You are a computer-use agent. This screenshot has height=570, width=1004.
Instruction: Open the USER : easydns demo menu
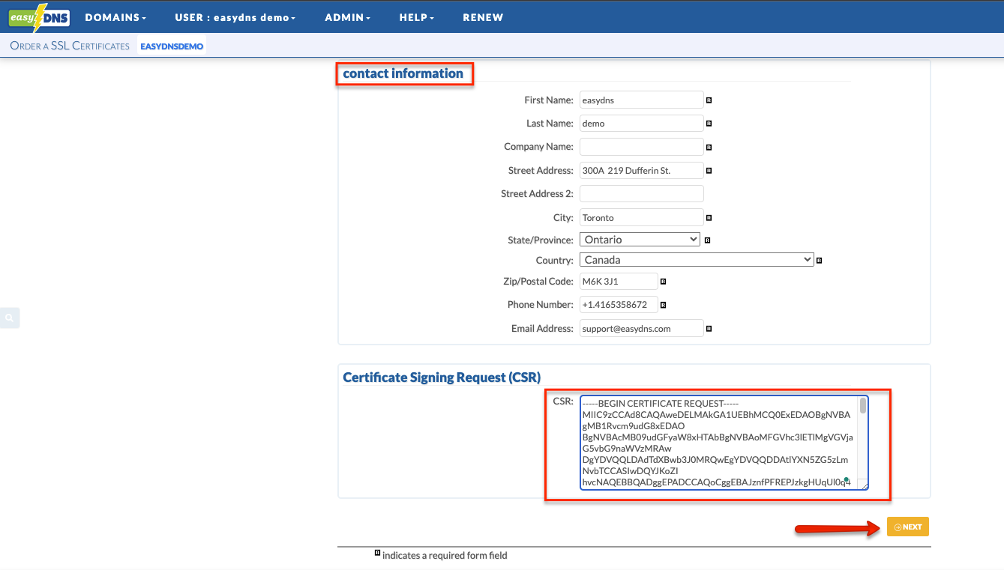(235, 17)
